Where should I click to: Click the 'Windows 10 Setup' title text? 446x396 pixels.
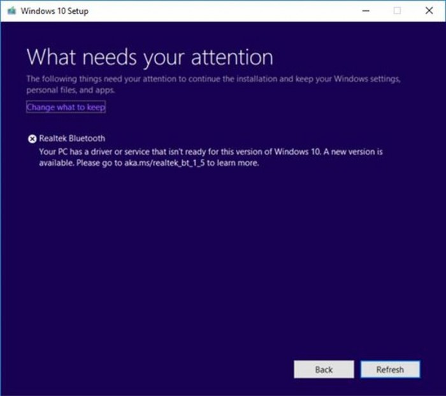(54, 11)
